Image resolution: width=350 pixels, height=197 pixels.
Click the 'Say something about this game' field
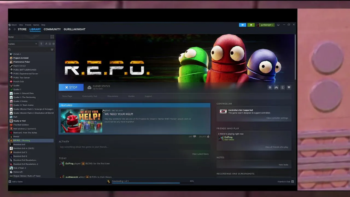[x=134, y=147]
